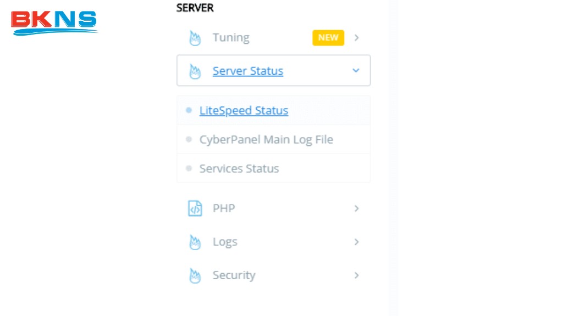
Task: Open CyberPanel Main Log File
Action: 266,139
